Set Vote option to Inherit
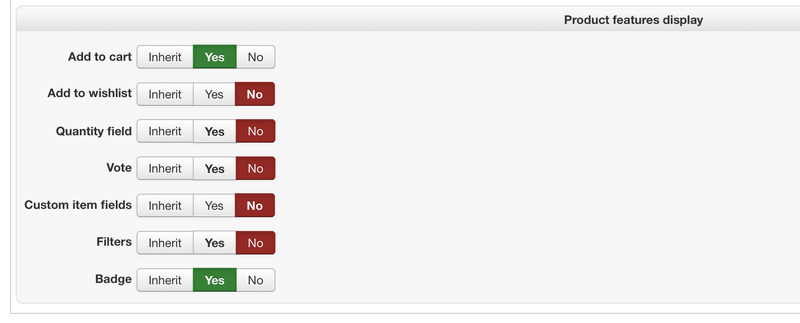 pos(165,168)
